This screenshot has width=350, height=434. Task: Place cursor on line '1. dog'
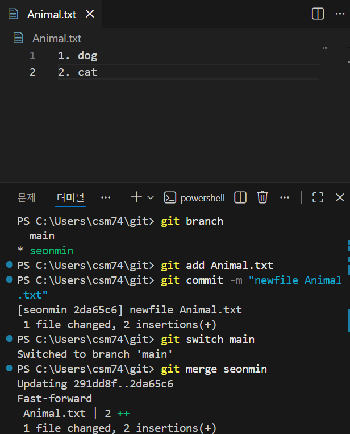click(78, 56)
